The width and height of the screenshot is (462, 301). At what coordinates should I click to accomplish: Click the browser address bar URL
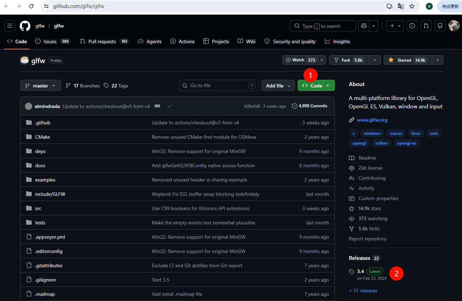pyautogui.click(x=79, y=6)
